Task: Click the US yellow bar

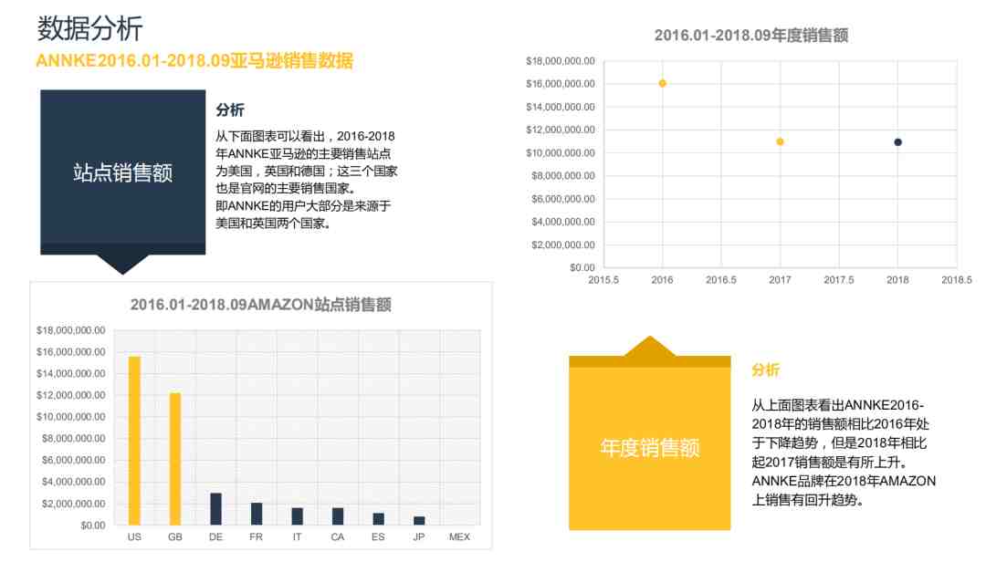Action: 134,441
